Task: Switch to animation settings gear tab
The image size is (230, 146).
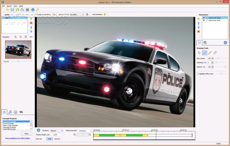Action: click(205, 43)
